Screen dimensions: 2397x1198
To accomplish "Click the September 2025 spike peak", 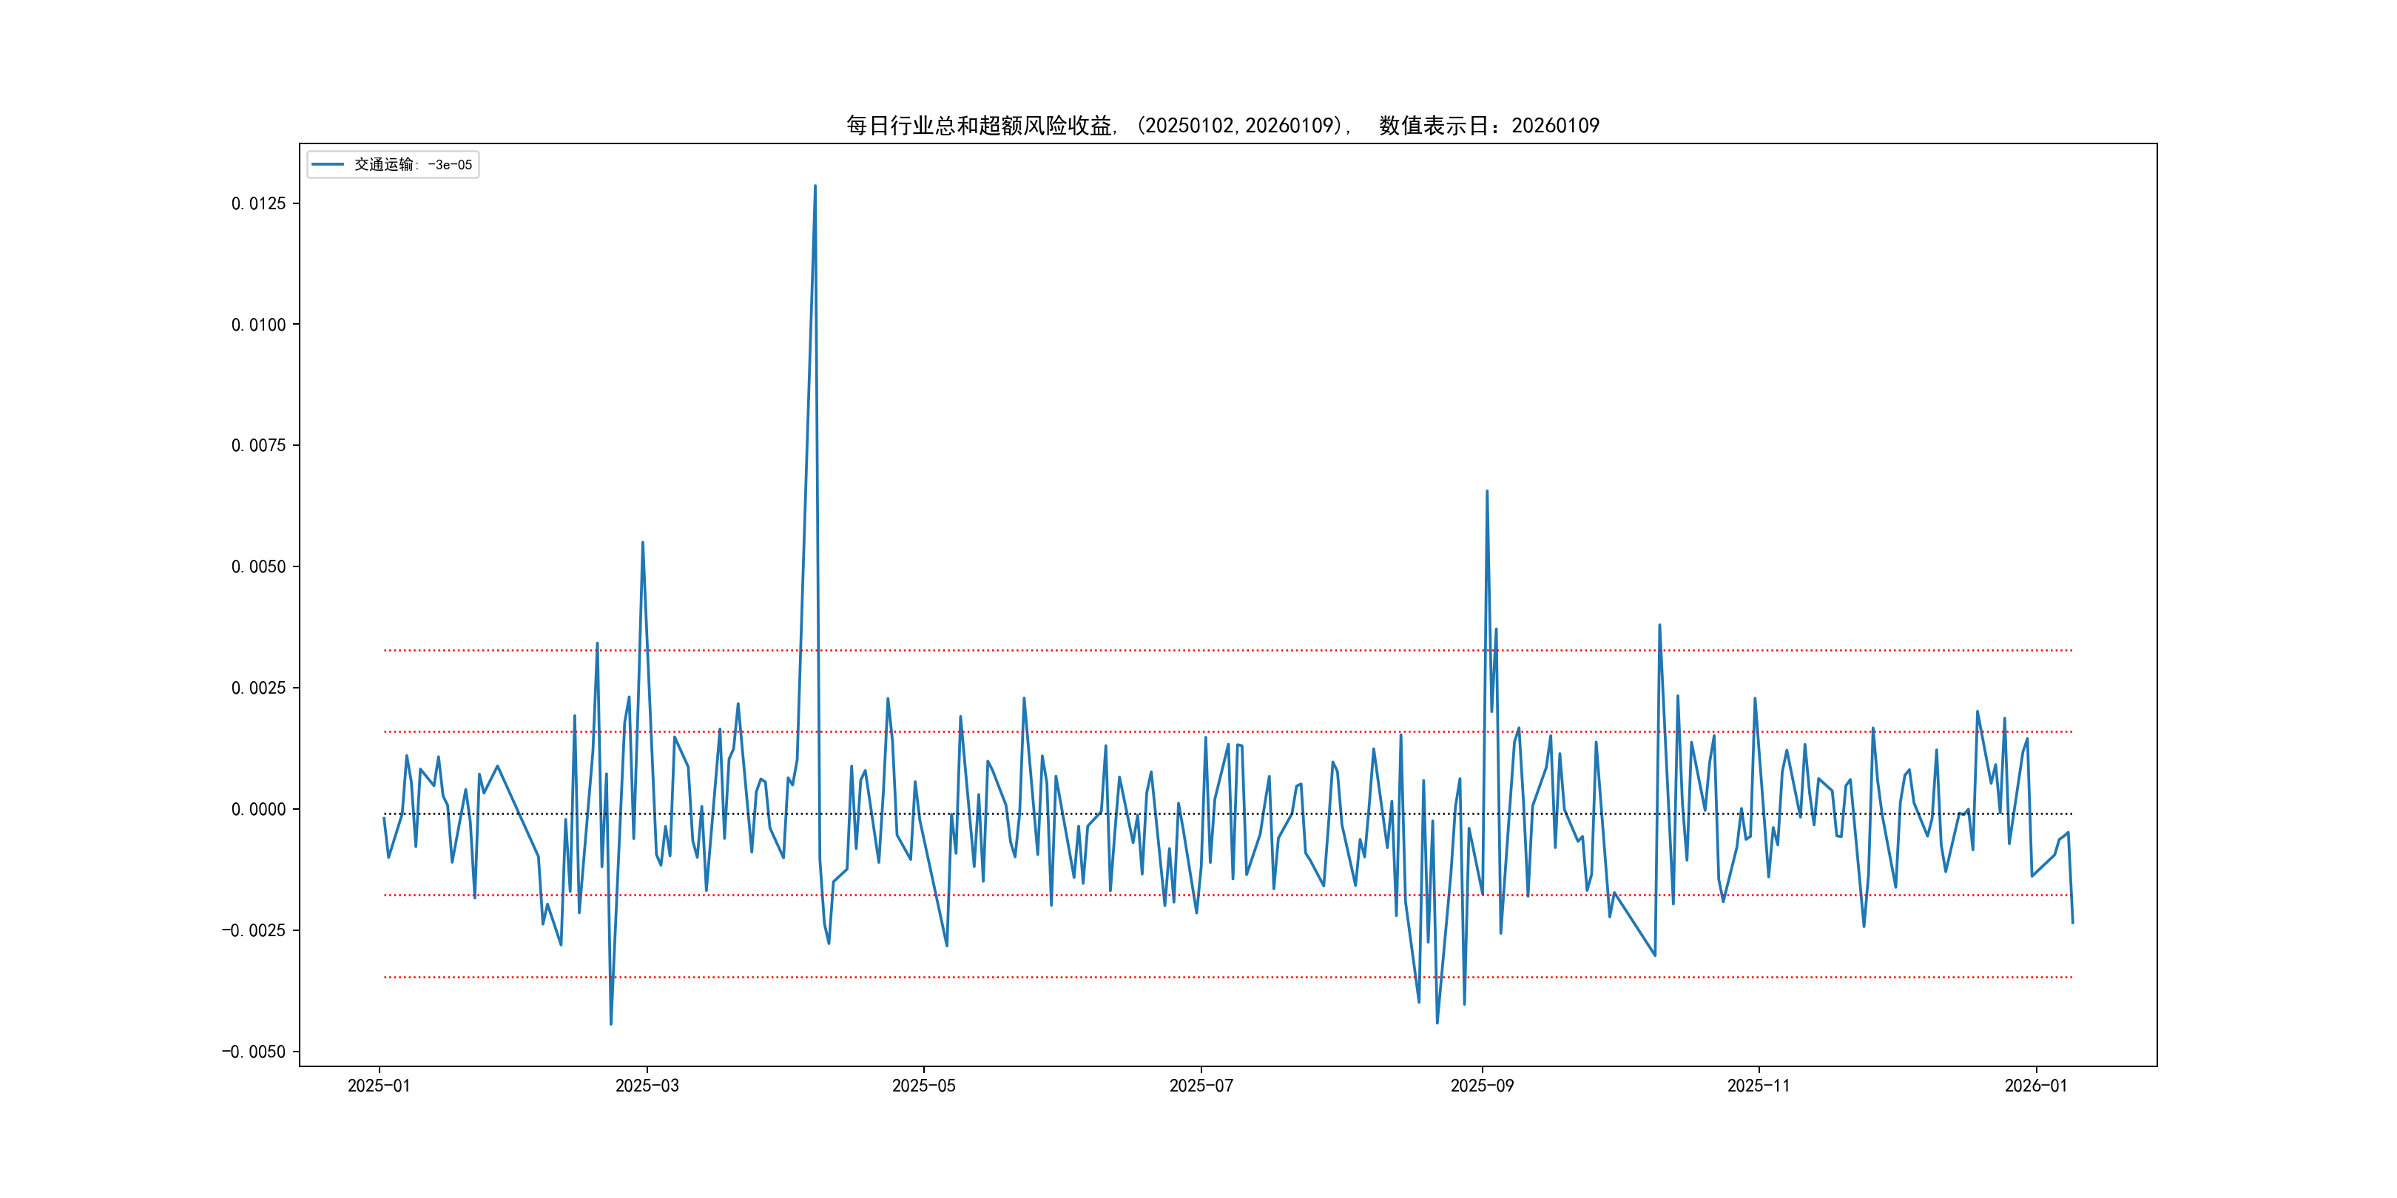I will (1487, 492).
